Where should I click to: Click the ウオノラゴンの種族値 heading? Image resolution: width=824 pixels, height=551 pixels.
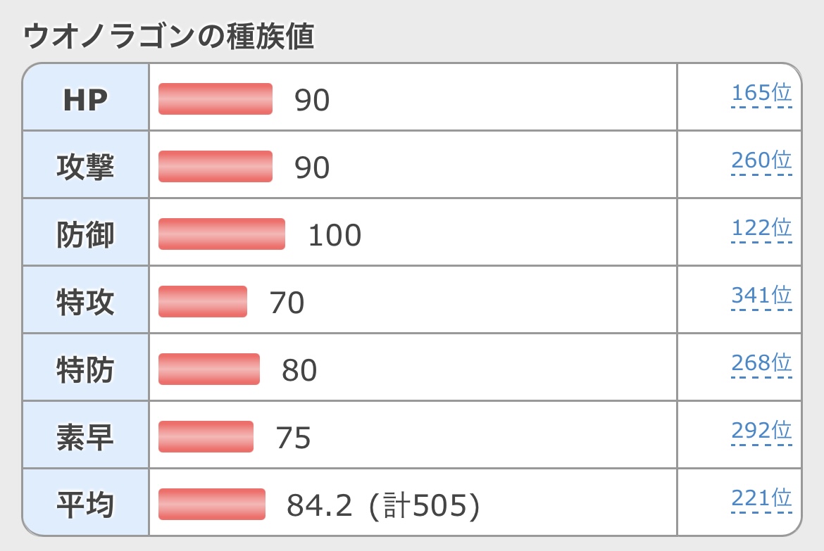(x=168, y=37)
